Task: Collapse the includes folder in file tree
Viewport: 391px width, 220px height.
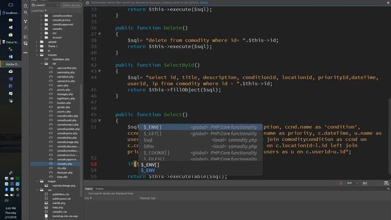Action: point(37,55)
